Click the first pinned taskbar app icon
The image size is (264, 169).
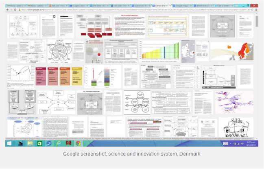[20, 144]
